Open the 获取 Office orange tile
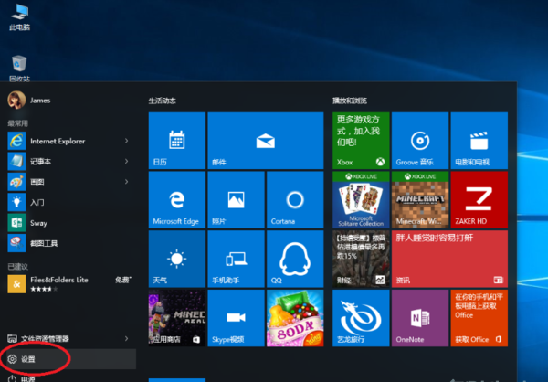548x382 pixels. point(479,318)
